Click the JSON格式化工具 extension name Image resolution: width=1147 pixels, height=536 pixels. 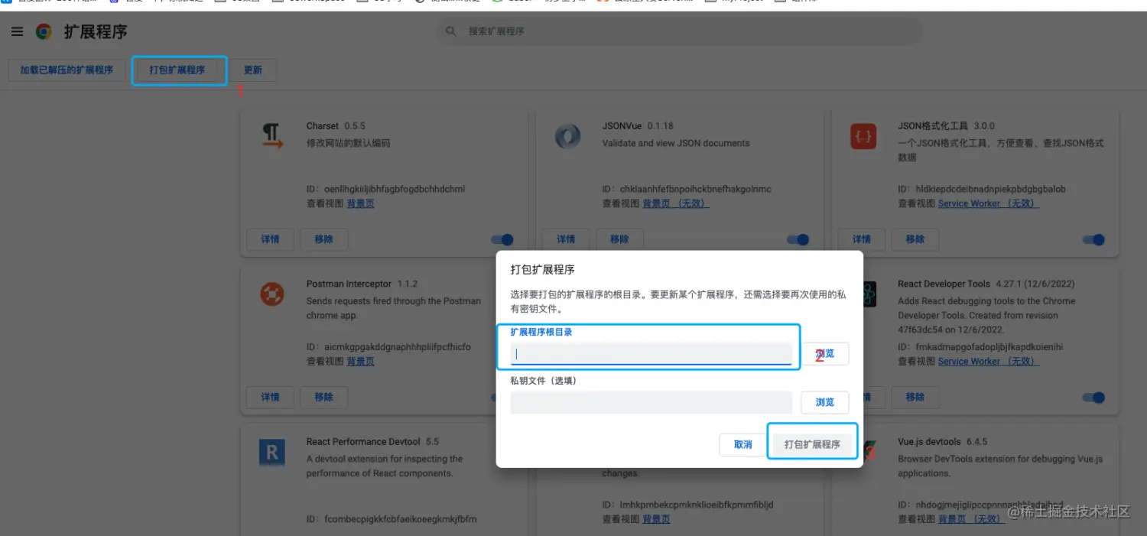(933, 126)
